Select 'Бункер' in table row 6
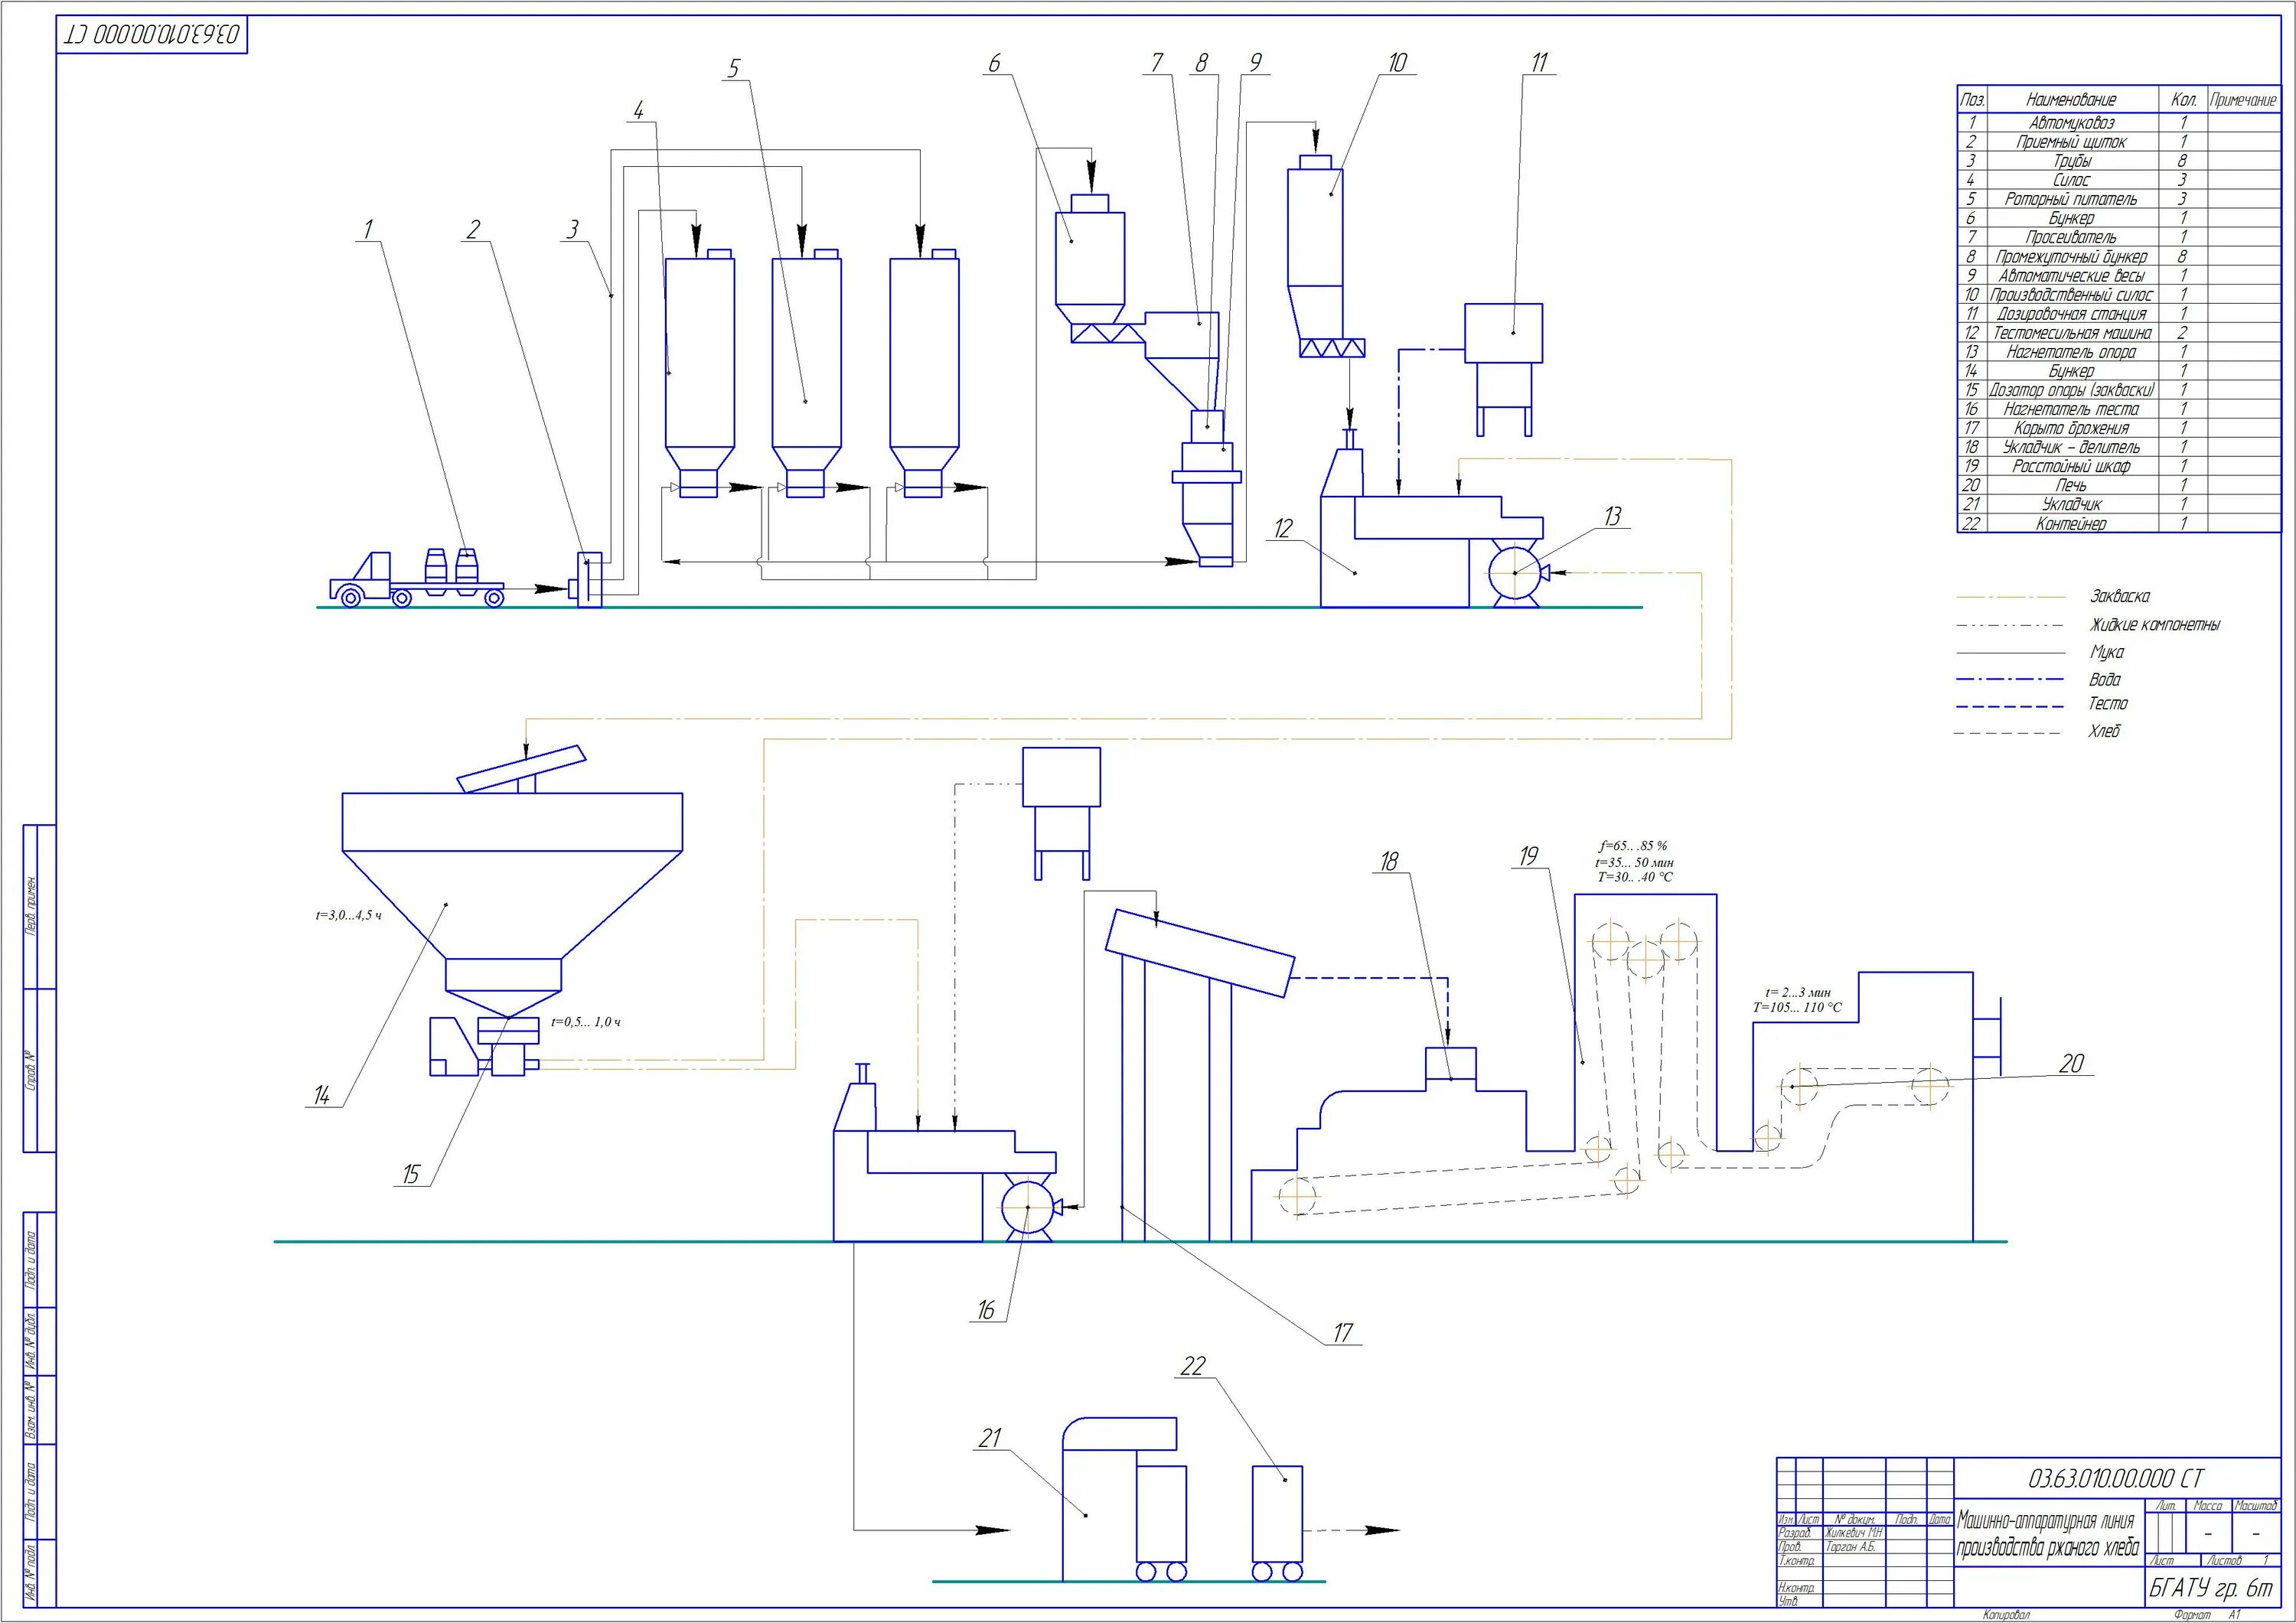The image size is (2296, 1623). pos(2071,217)
